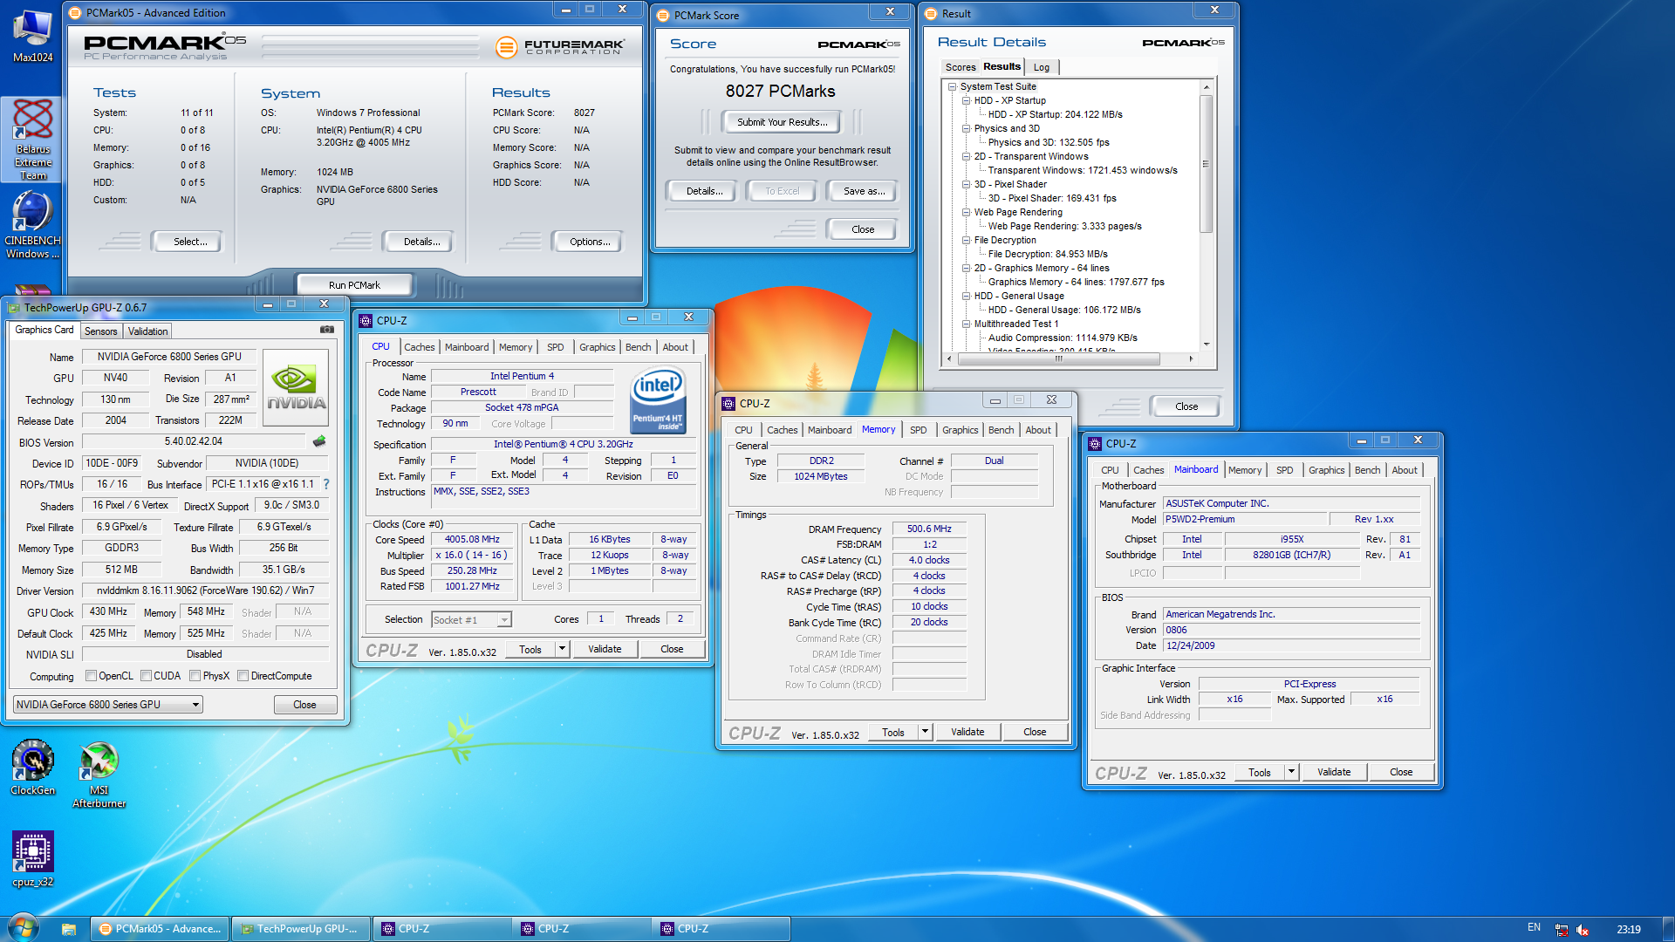Click the Bus Interface question mark icon
The image size is (1675, 942).
coord(326,484)
